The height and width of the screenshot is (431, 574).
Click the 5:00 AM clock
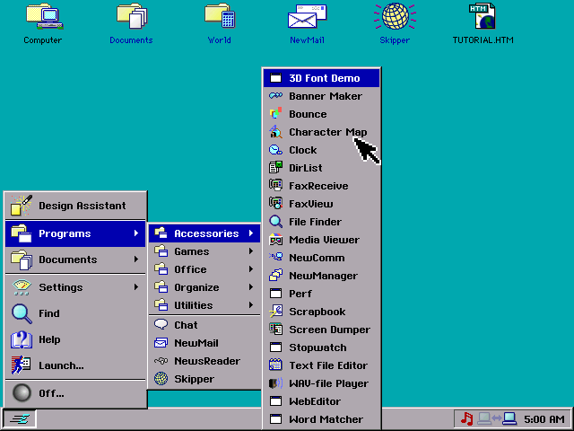point(544,419)
